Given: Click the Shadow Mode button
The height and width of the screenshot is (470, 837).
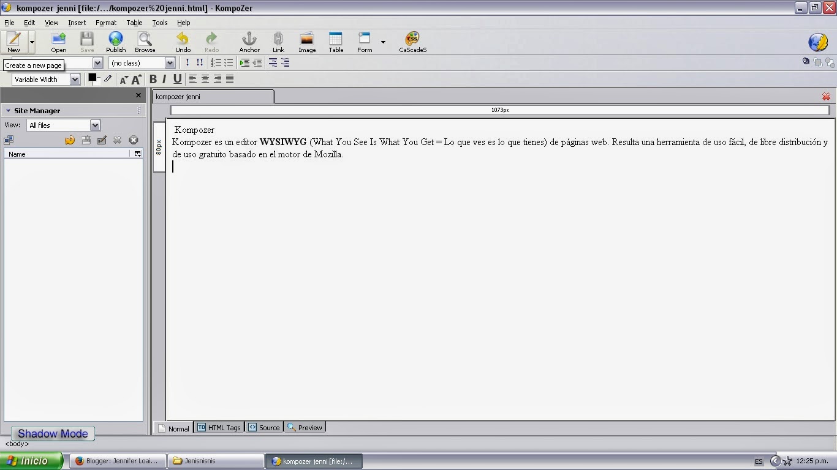Looking at the screenshot, I should click(53, 434).
